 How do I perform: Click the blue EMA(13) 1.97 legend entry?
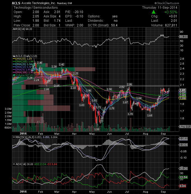pyautogui.click(x=22, y=67)
